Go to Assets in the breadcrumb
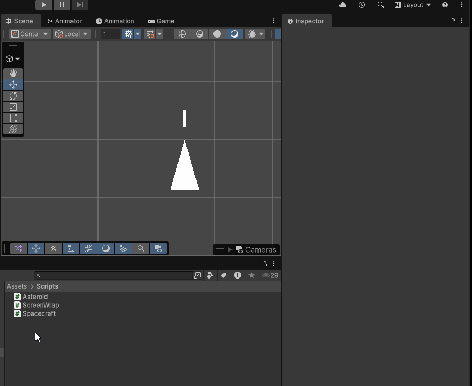Screen dimensions: 472x386 click(17, 286)
